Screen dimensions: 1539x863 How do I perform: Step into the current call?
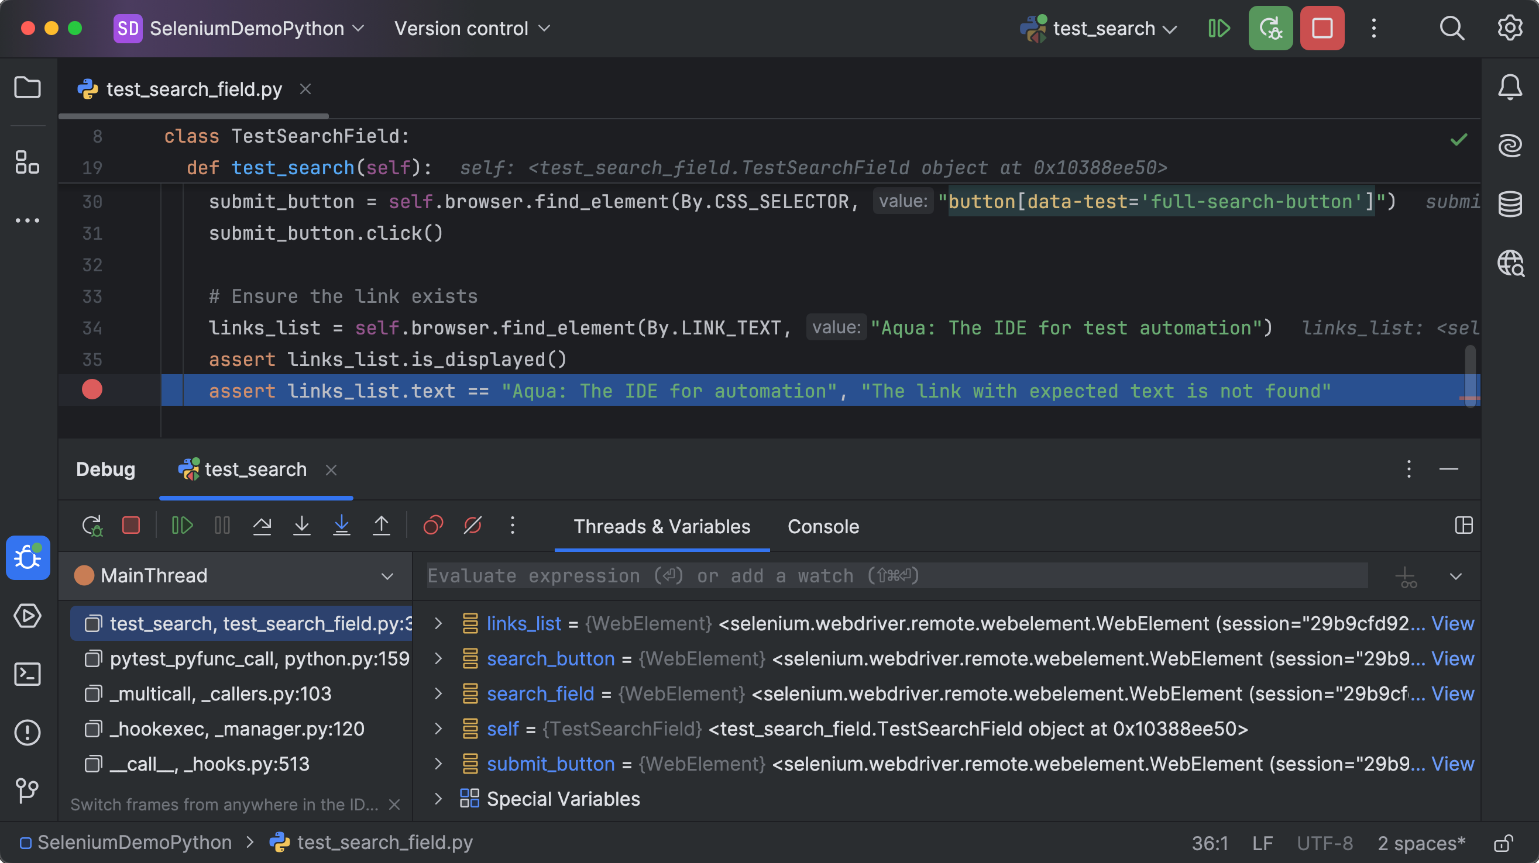(x=302, y=526)
